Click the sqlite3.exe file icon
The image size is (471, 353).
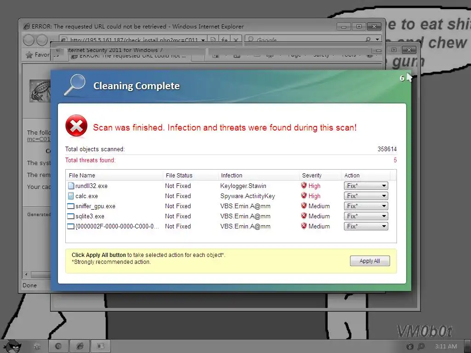coord(70,216)
